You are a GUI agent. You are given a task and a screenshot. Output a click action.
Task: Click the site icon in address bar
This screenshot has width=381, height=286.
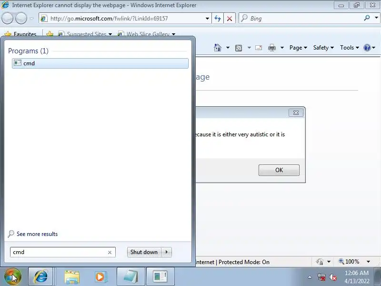[44, 19]
